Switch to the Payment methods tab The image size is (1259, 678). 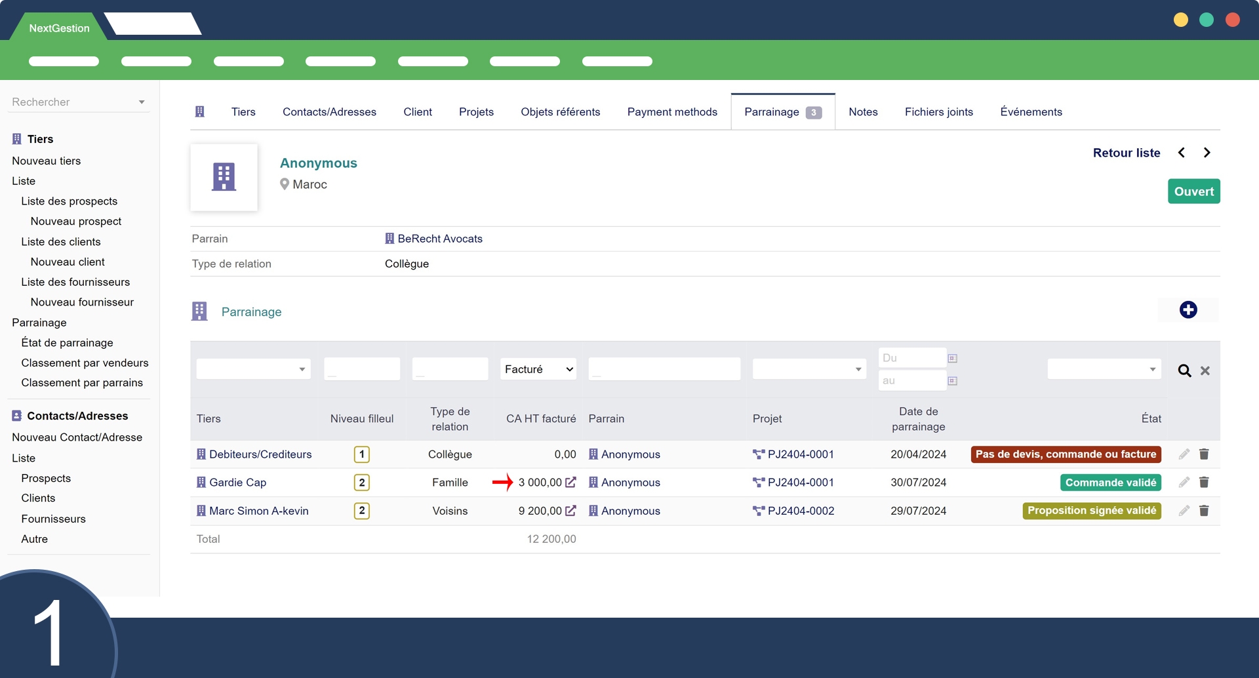click(671, 112)
